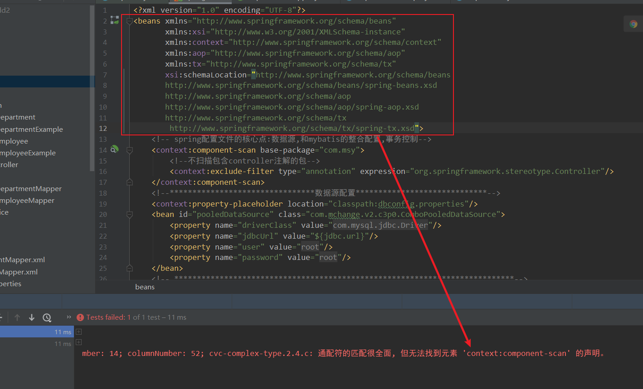Click line number 12 in the gutter

103,128
